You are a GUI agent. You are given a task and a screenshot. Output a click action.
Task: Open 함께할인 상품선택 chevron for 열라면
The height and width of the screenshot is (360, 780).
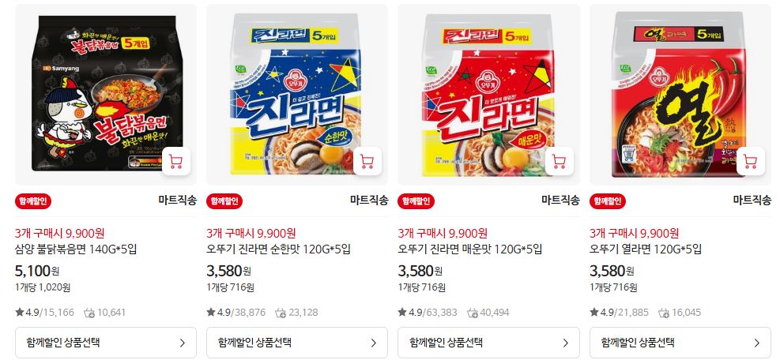click(756, 343)
